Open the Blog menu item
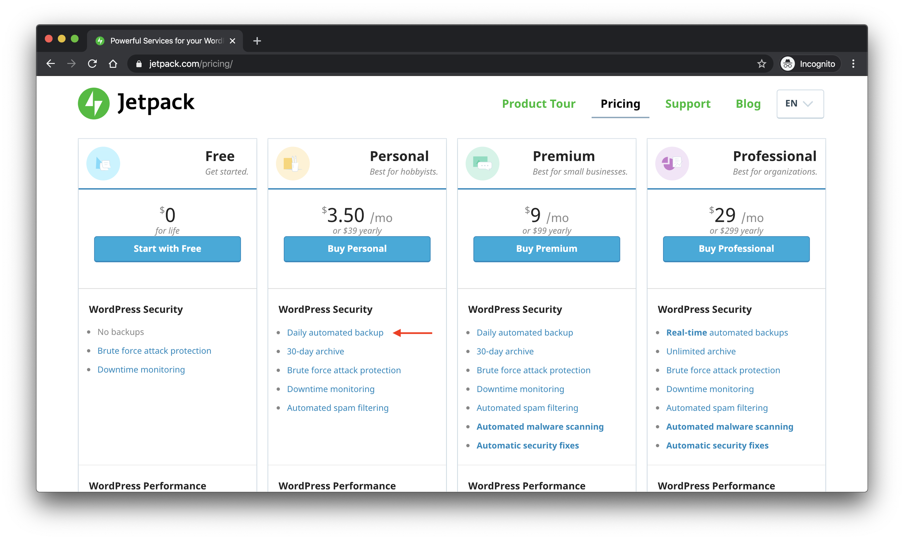This screenshot has width=904, height=540. click(748, 104)
